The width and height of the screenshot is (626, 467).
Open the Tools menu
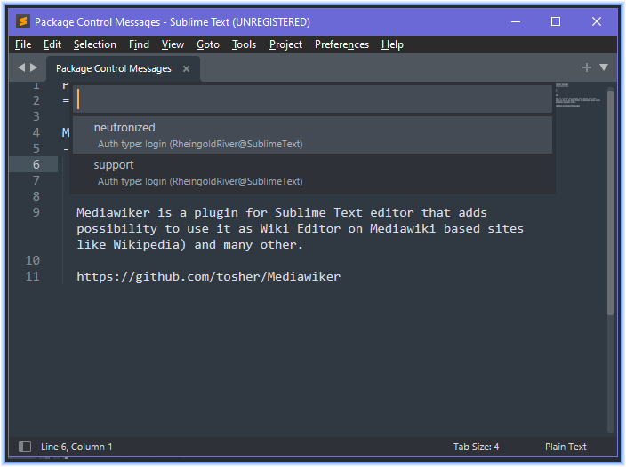pos(244,44)
